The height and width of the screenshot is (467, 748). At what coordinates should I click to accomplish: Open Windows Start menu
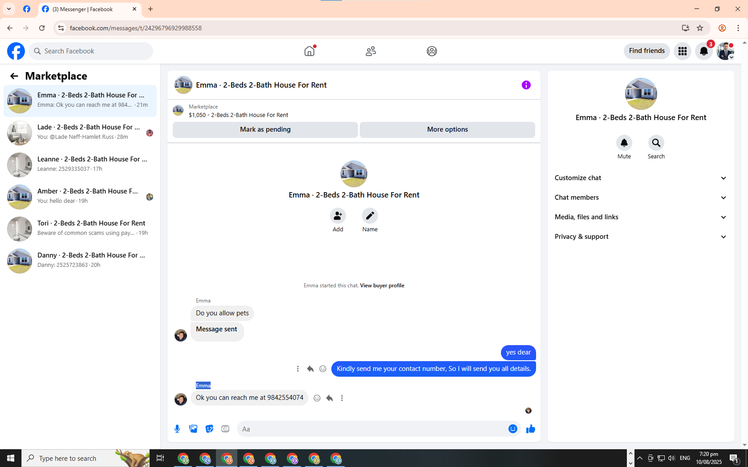(11, 458)
